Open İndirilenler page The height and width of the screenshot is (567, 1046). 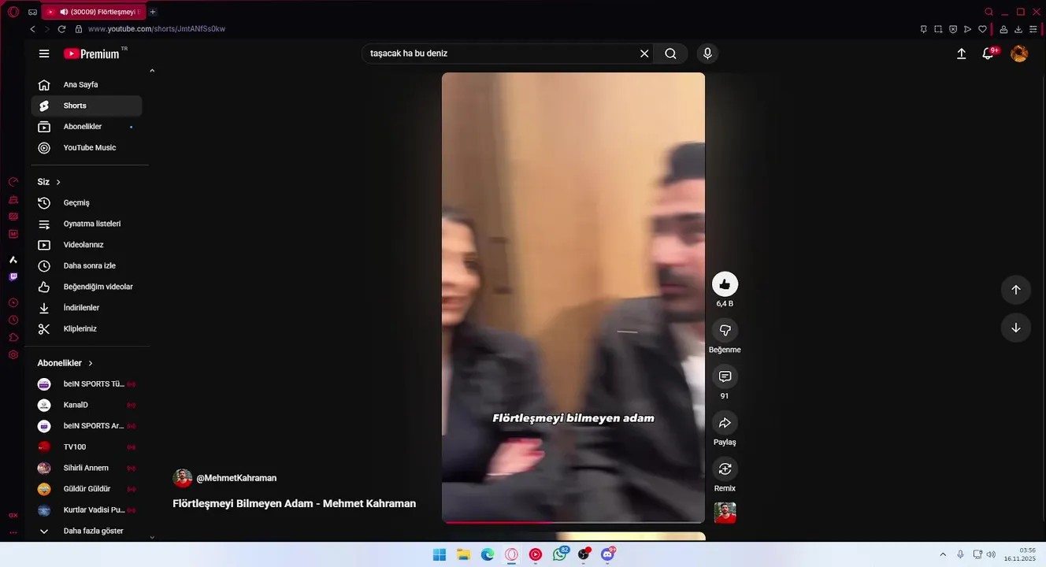click(87, 308)
